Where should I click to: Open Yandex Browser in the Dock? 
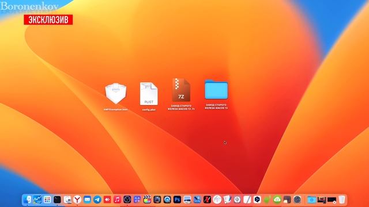tap(77, 200)
